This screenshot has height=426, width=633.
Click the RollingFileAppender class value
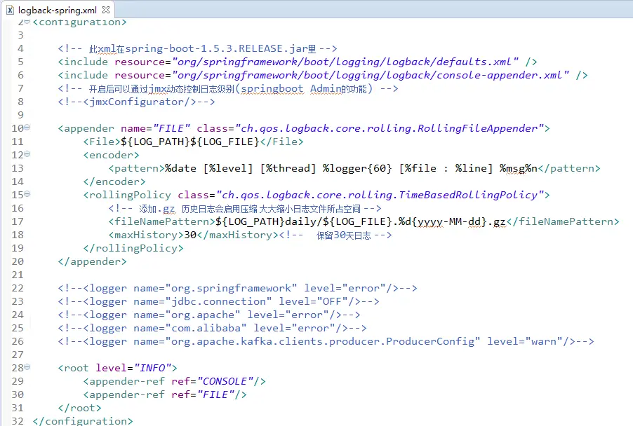coord(389,128)
